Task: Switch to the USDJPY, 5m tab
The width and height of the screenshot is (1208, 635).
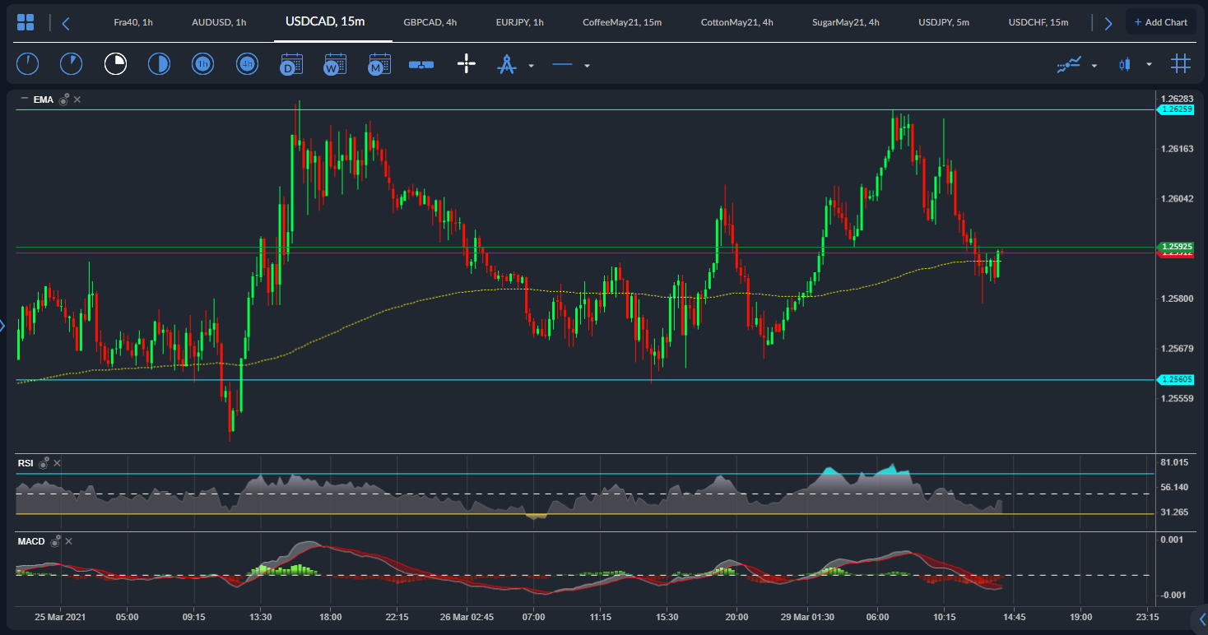Action: pyautogui.click(x=944, y=22)
